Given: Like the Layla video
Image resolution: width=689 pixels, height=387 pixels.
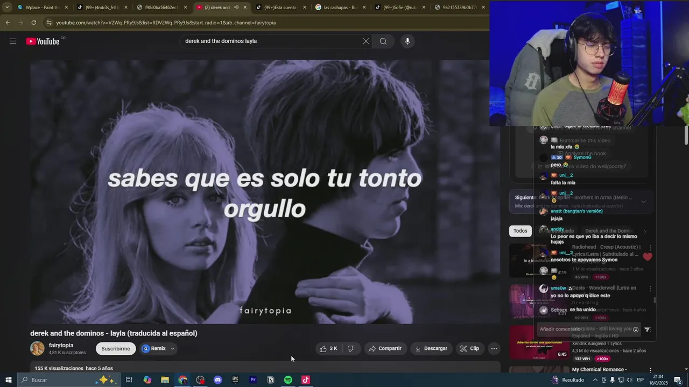Looking at the screenshot, I should point(328,348).
